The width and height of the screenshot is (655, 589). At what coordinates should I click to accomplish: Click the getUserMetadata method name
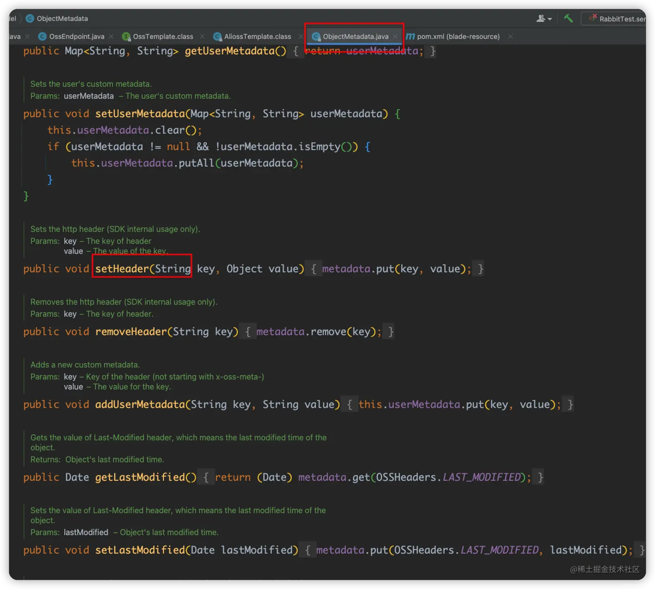click(230, 51)
